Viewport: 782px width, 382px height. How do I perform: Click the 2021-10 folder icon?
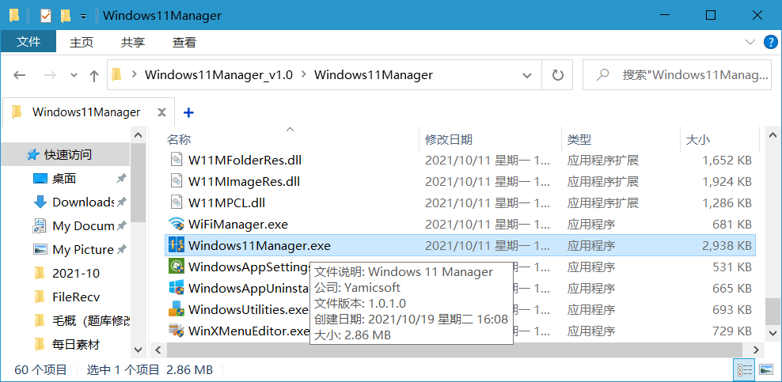40,273
